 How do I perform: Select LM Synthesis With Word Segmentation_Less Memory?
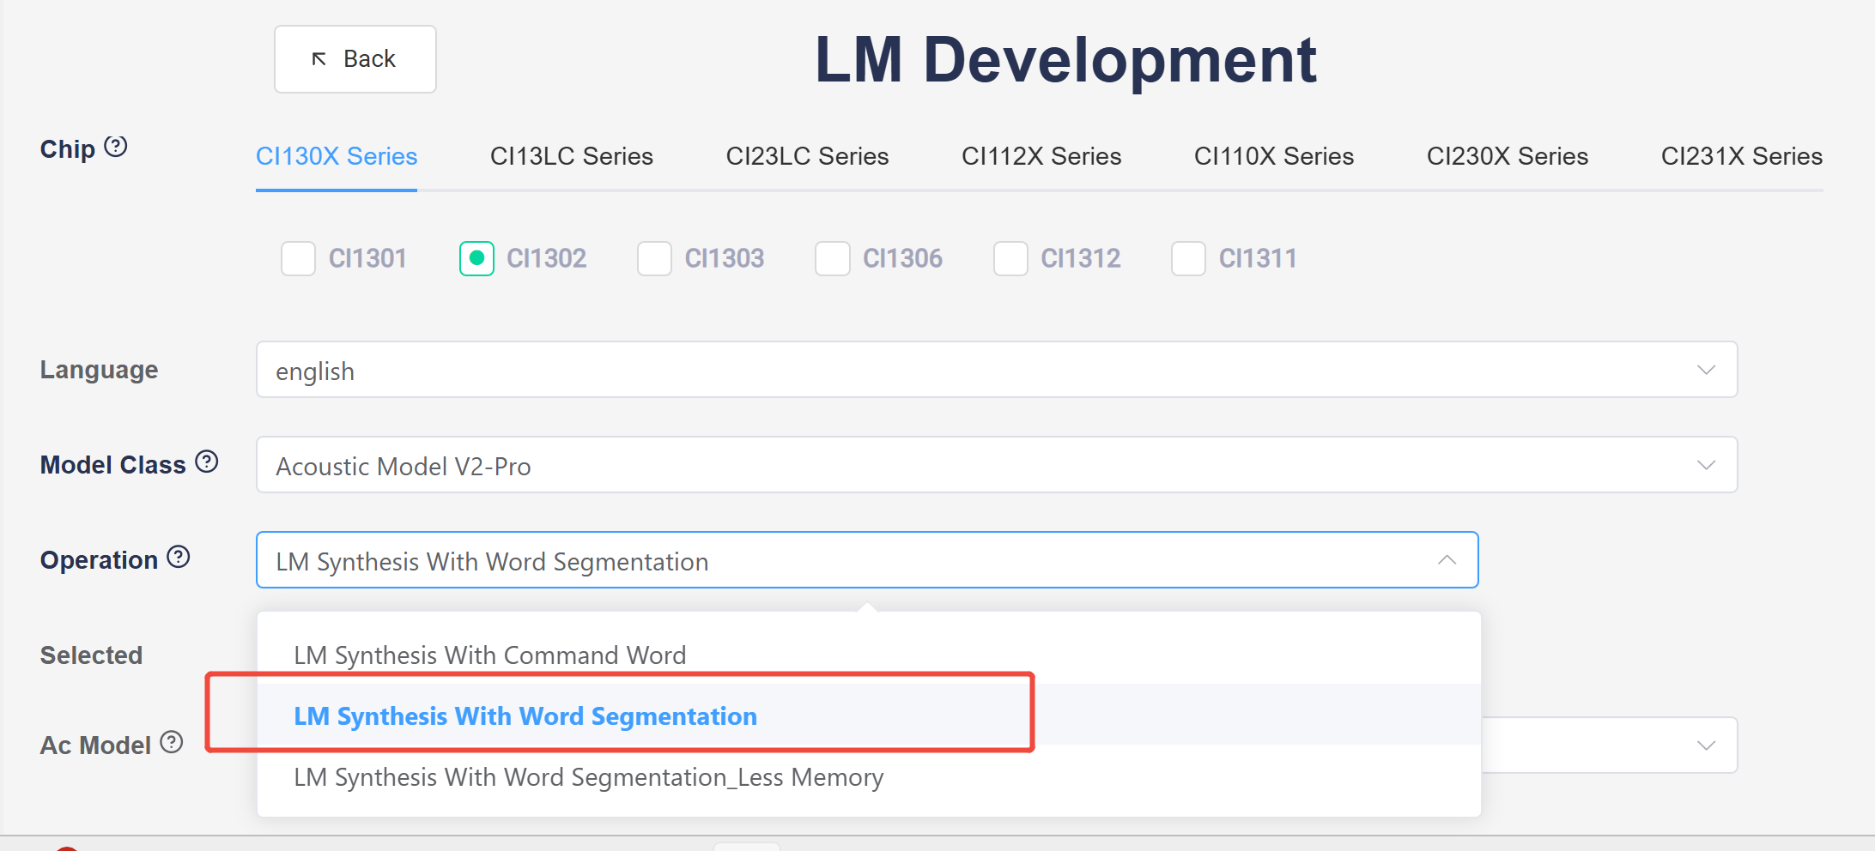[x=589, y=777]
